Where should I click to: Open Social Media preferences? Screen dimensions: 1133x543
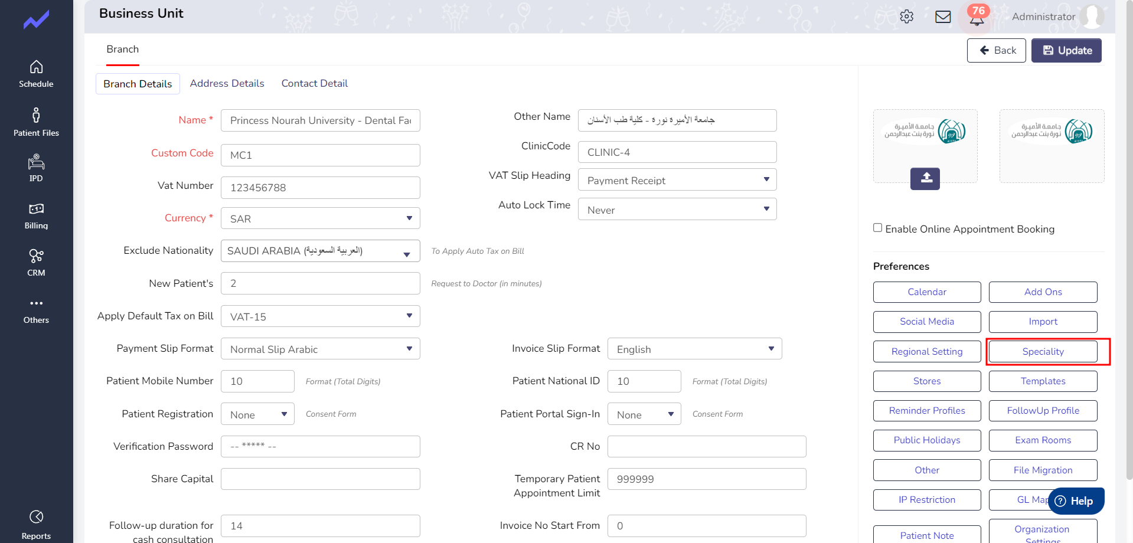coord(927,322)
